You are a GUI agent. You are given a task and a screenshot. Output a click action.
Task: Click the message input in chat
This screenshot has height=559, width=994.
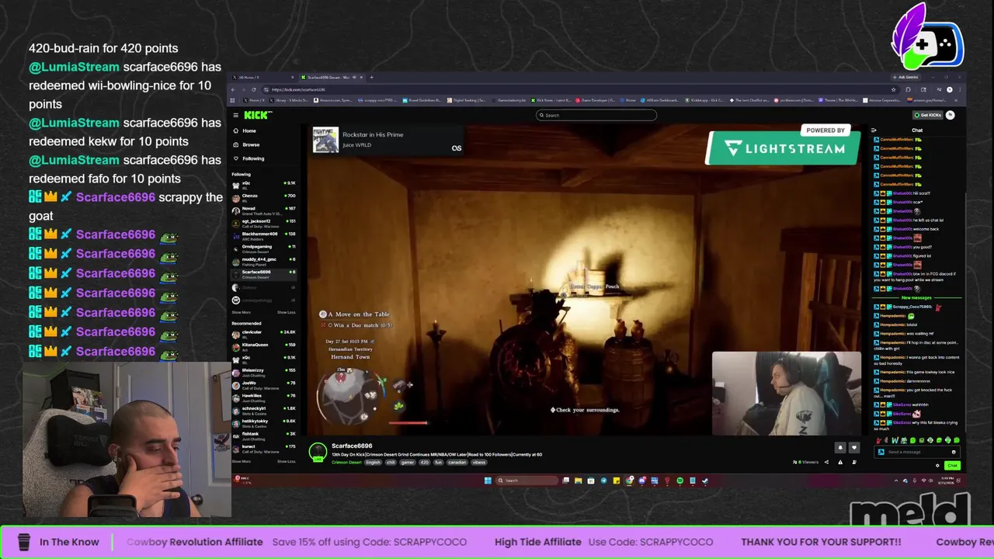[916, 452]
